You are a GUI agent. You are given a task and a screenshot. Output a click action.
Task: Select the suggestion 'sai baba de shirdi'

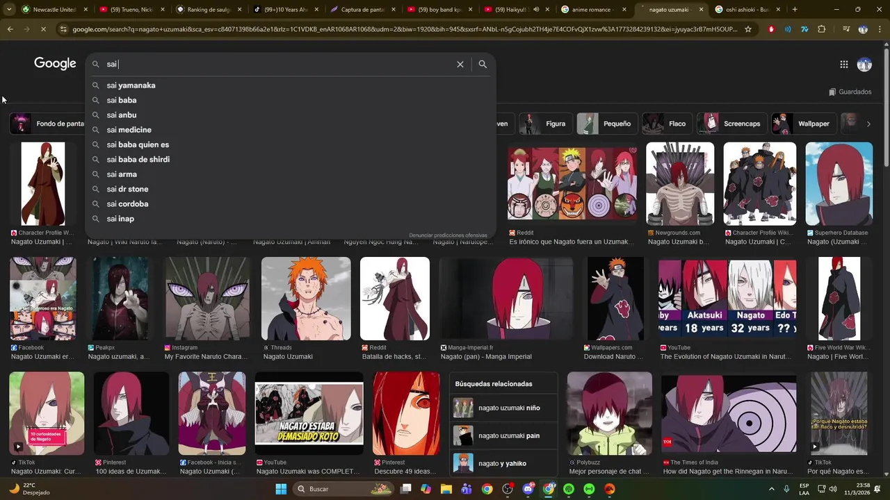tap(291, 159)
